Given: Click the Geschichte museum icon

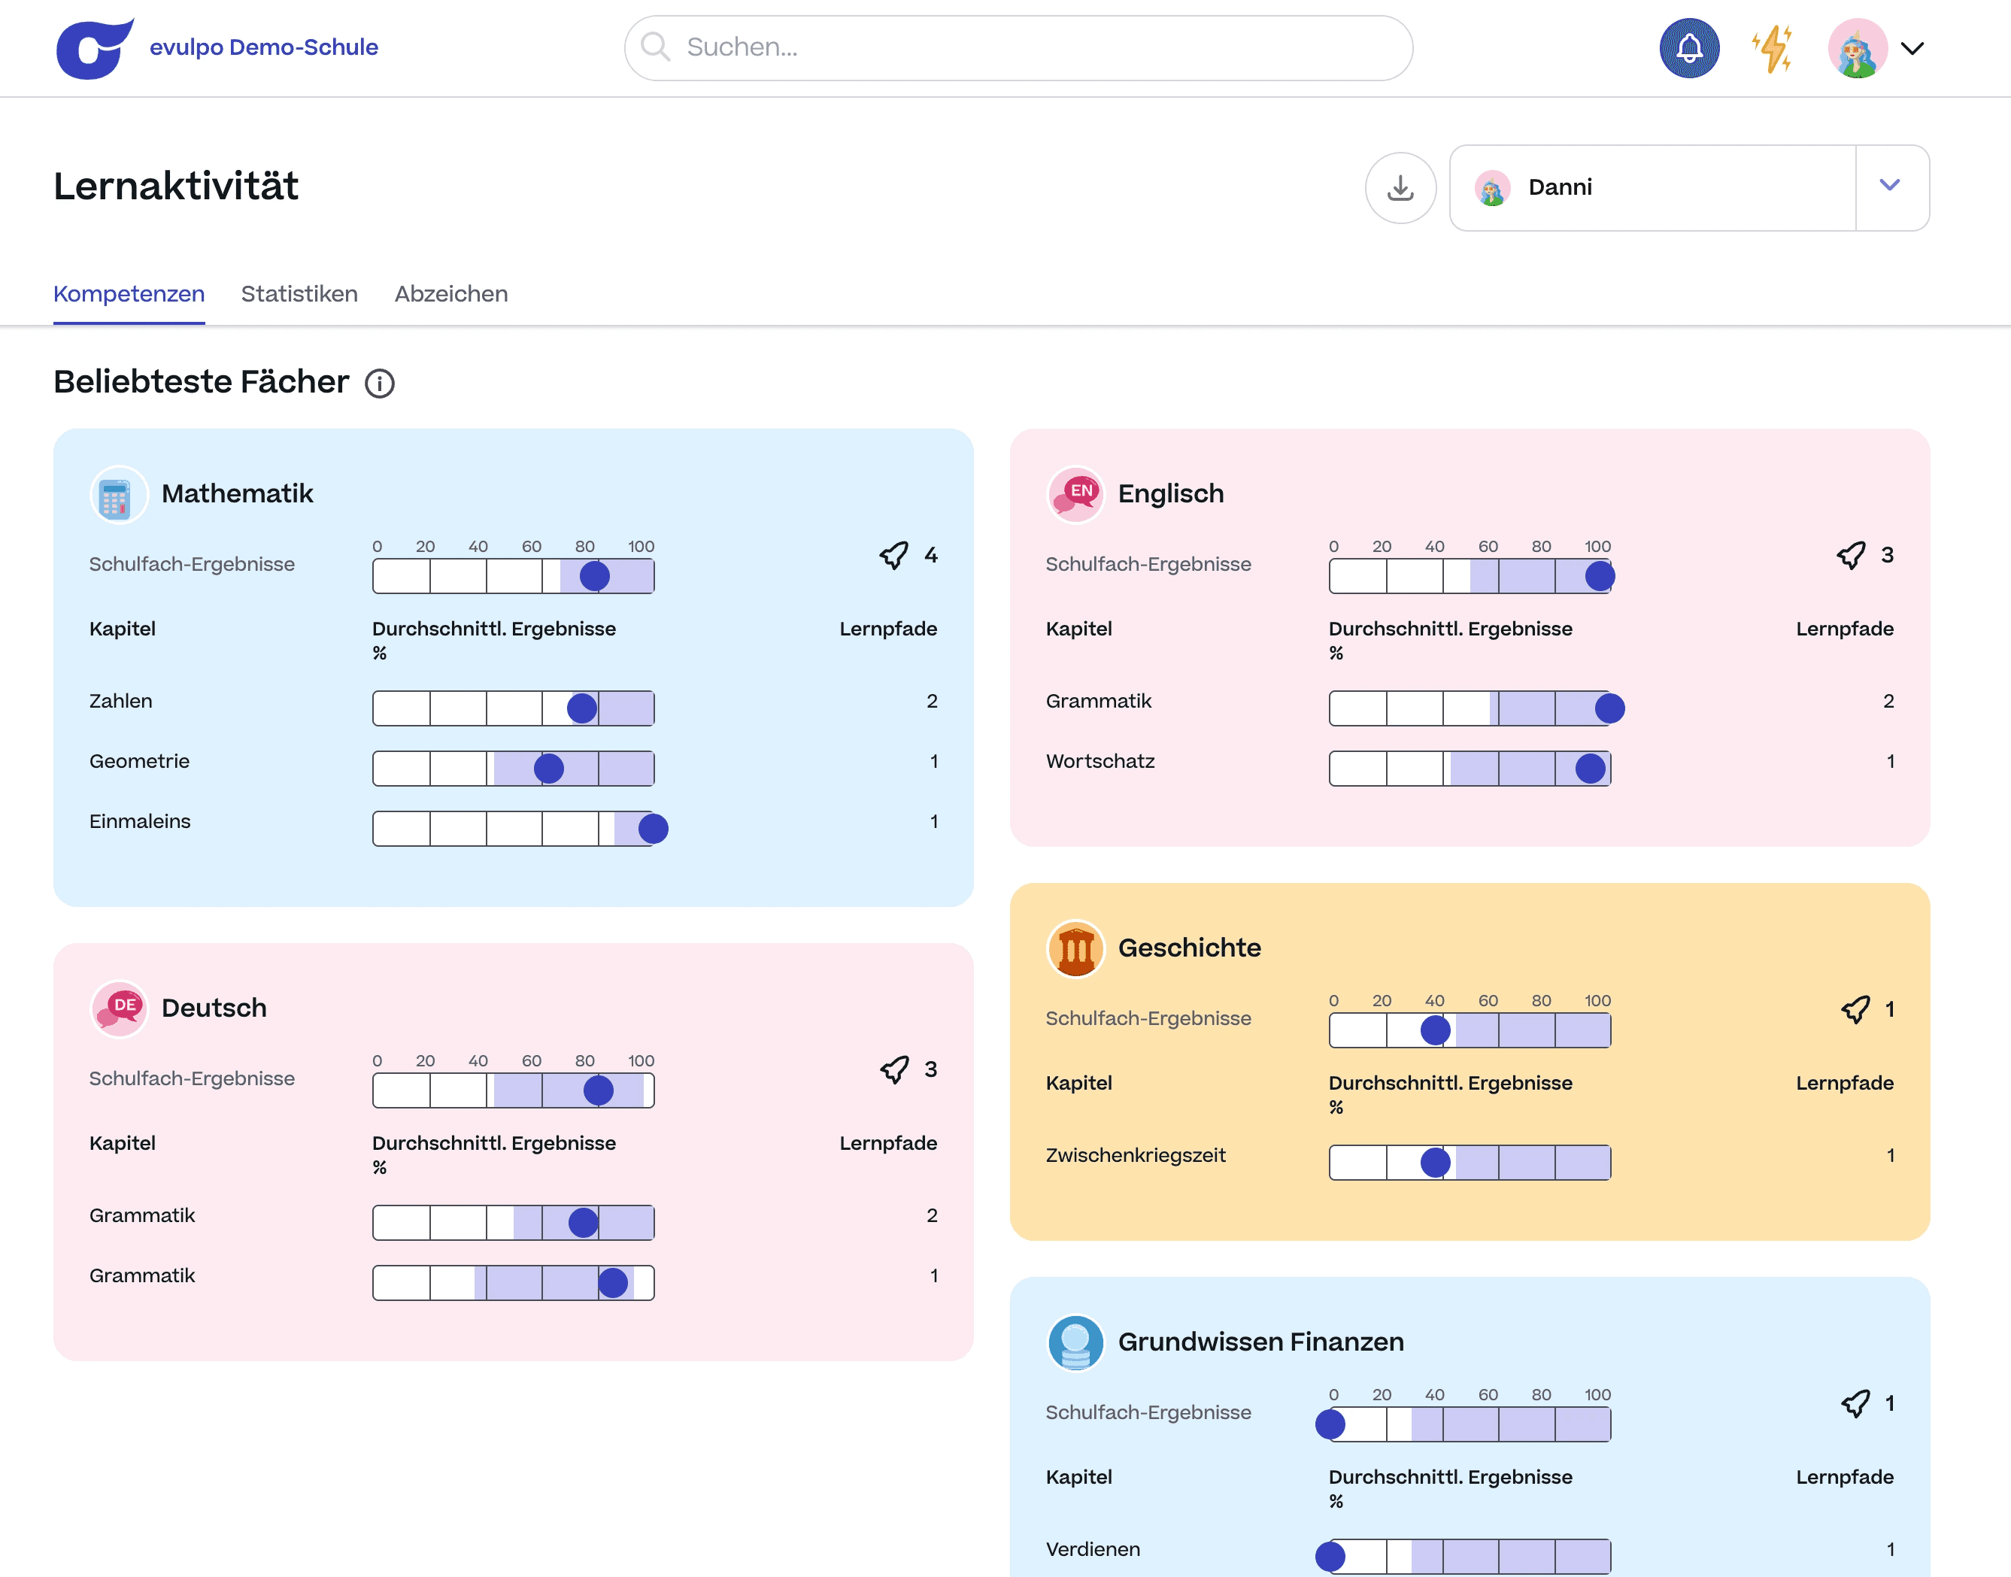Looking at the screenshot, I should click(1075, 949).
